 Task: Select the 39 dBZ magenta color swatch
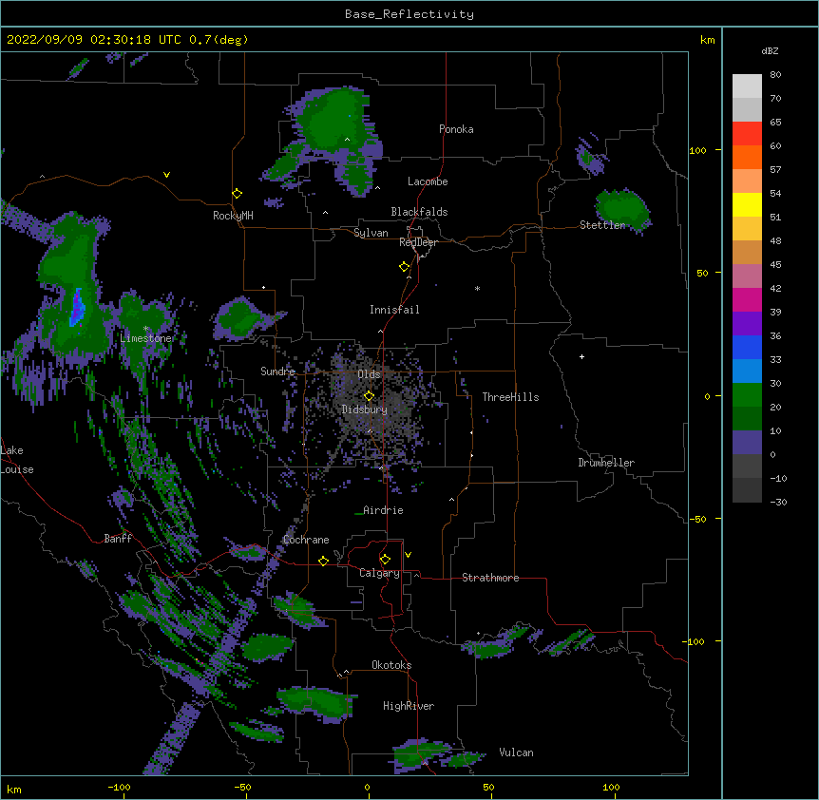click(x=747, y=299)
